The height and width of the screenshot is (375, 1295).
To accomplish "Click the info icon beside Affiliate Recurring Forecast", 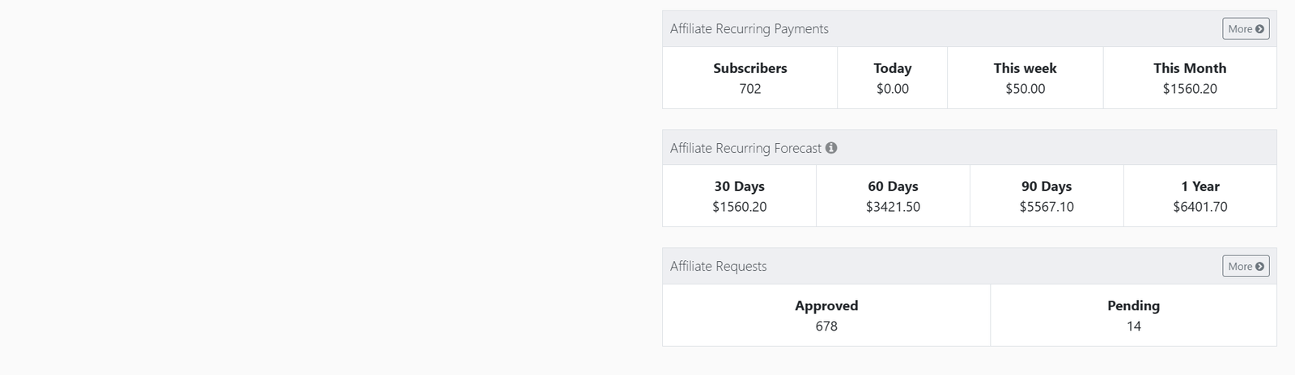I will tap(831, 148).
